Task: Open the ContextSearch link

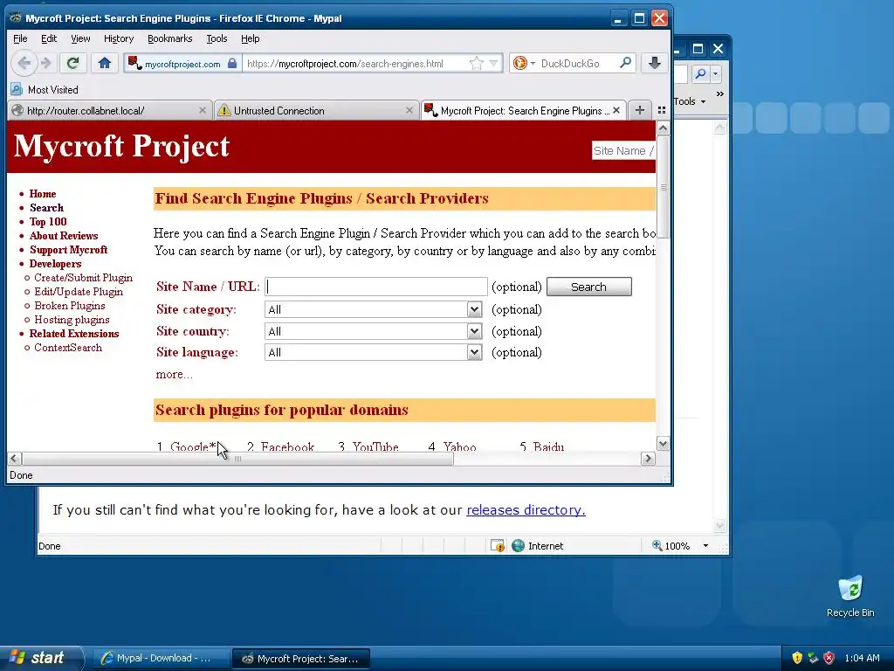Action: point(68,348)
